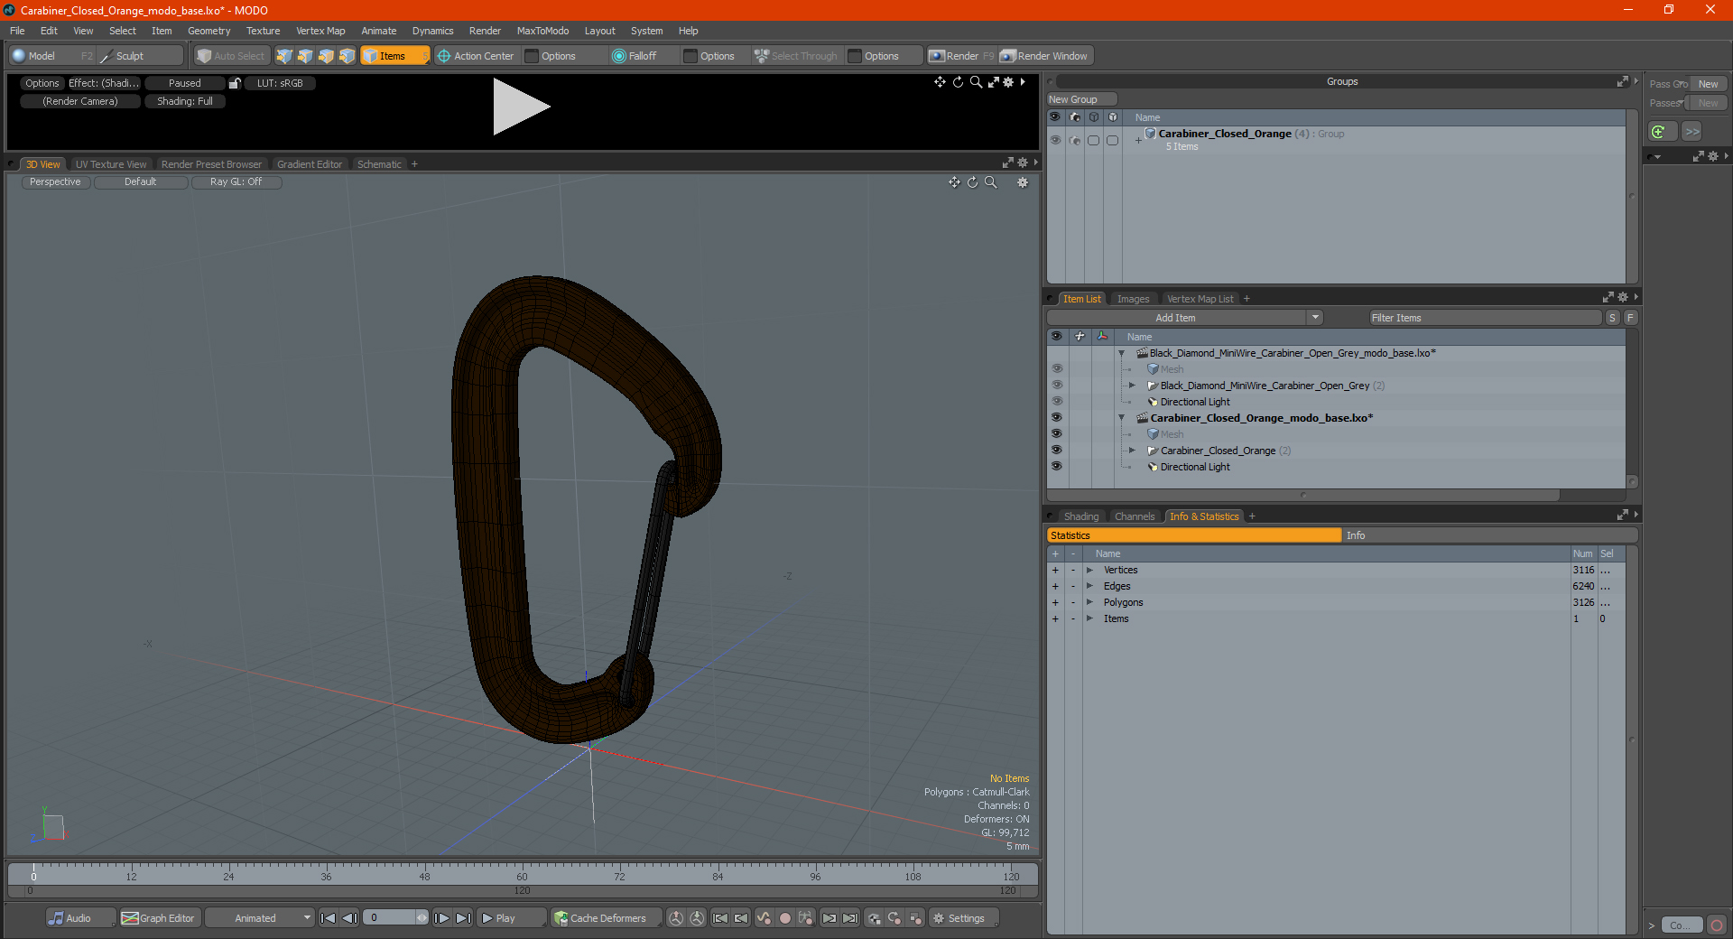Click the Play button in timeline

click(511, 918)
